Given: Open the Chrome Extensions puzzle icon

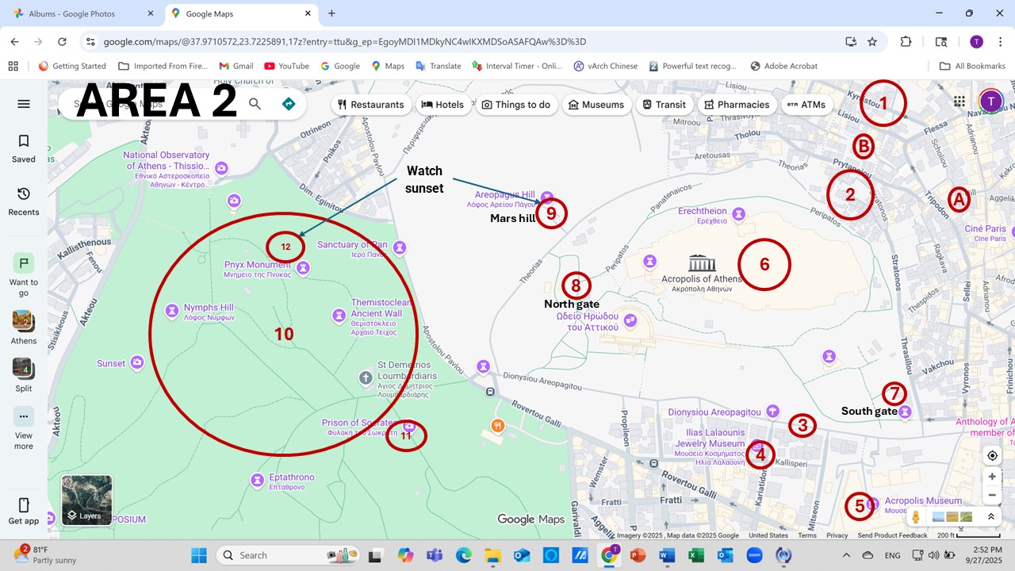Looking at the screenshot, I should coord(906,42).
